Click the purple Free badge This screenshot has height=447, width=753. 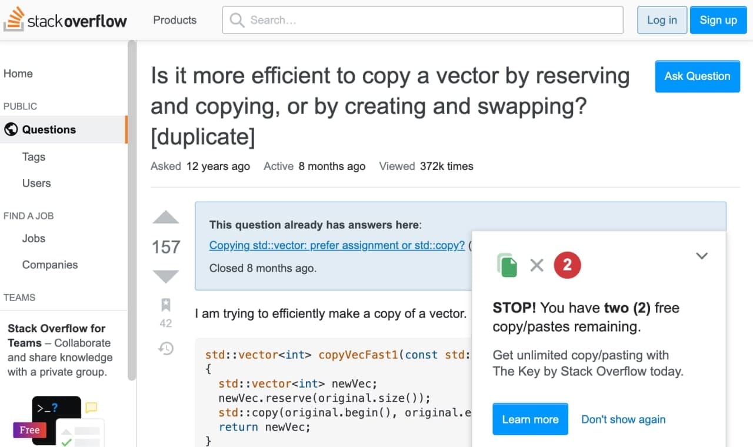point(29,430)
